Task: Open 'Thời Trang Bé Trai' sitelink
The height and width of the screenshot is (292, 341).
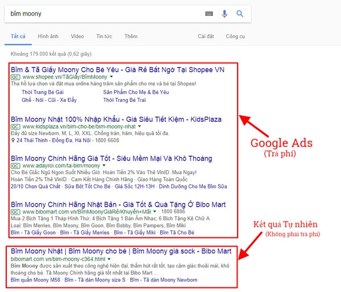Action: [124, 100]
